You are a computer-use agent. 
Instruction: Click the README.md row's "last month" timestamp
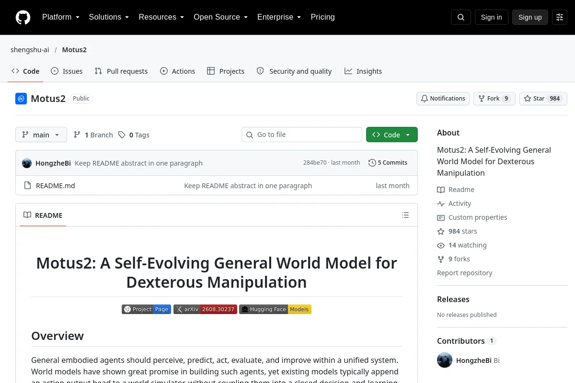(392, 186)
